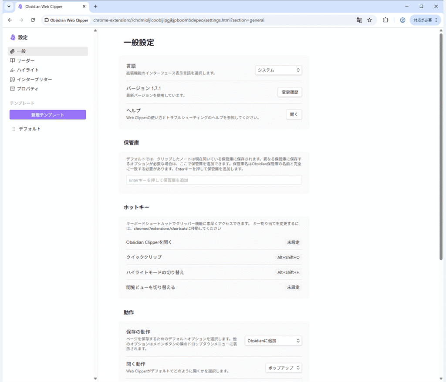The width and height of the screenshot is (446, 382).
Task: Click the Alt+Shift+H highlight shortcut
Action: click(x=288, y=272)
